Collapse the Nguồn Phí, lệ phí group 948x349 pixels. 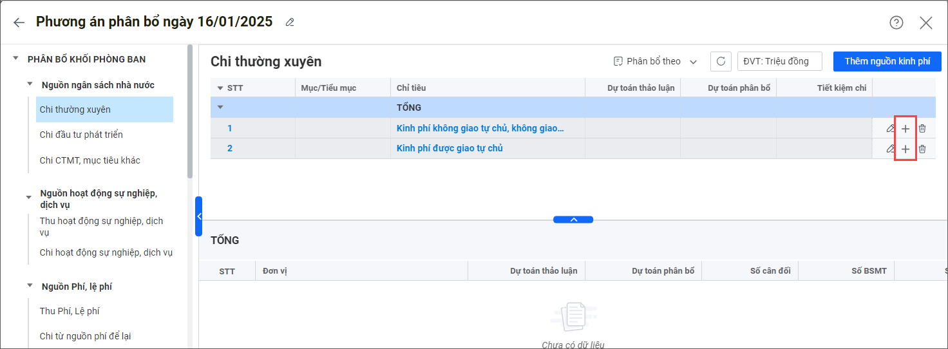pos(29,287)
